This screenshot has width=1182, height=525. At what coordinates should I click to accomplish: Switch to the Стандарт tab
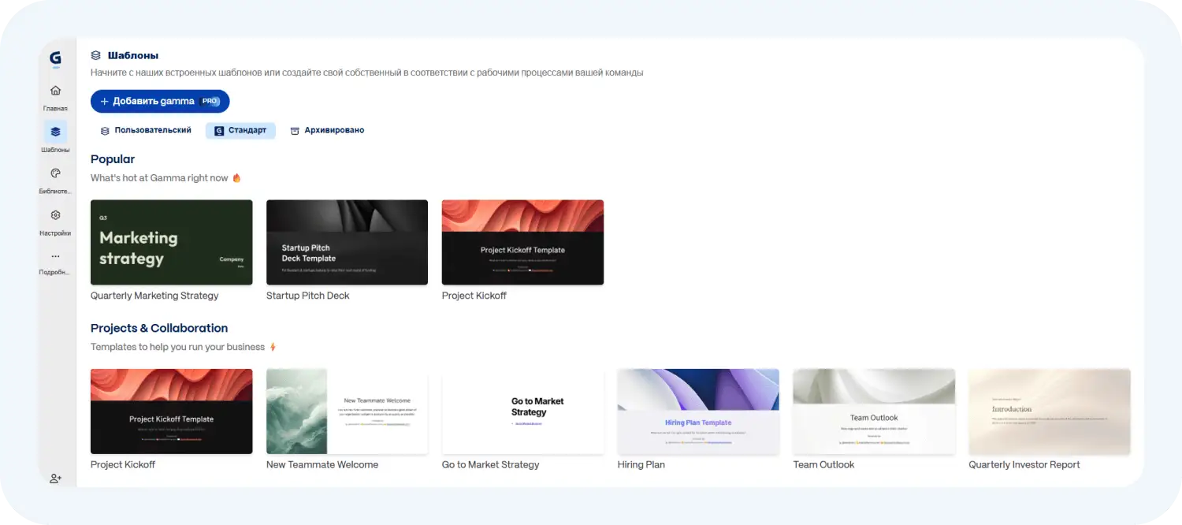click(x=240, y=131)
